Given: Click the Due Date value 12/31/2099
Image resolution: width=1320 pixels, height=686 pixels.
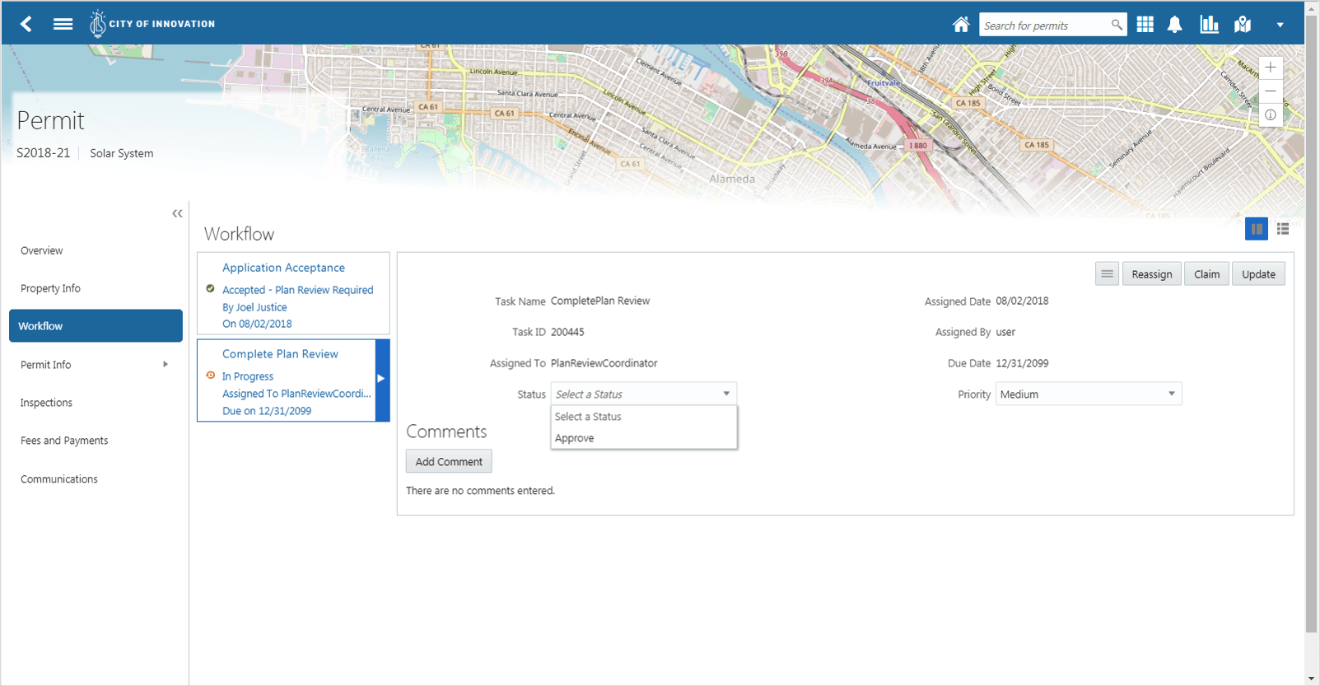Looking at the screenshot, I should point(1022,363).
